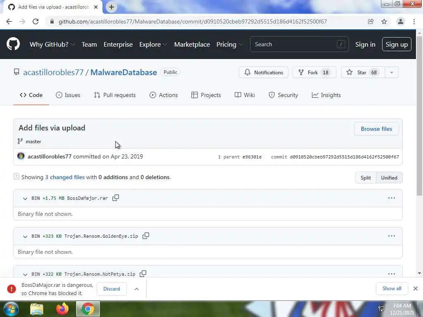Open the Projects tab
The width and height of the screenshot is (423, 317).
point(206,95)
